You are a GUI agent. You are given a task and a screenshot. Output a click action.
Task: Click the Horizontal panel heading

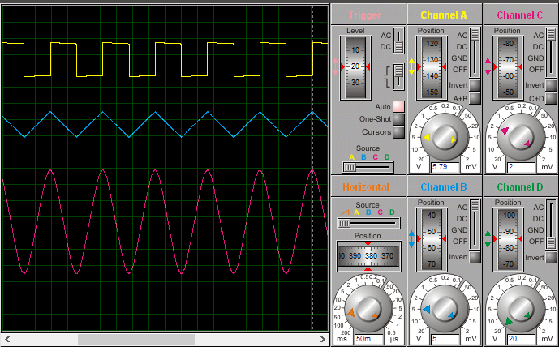pos(366,187)
